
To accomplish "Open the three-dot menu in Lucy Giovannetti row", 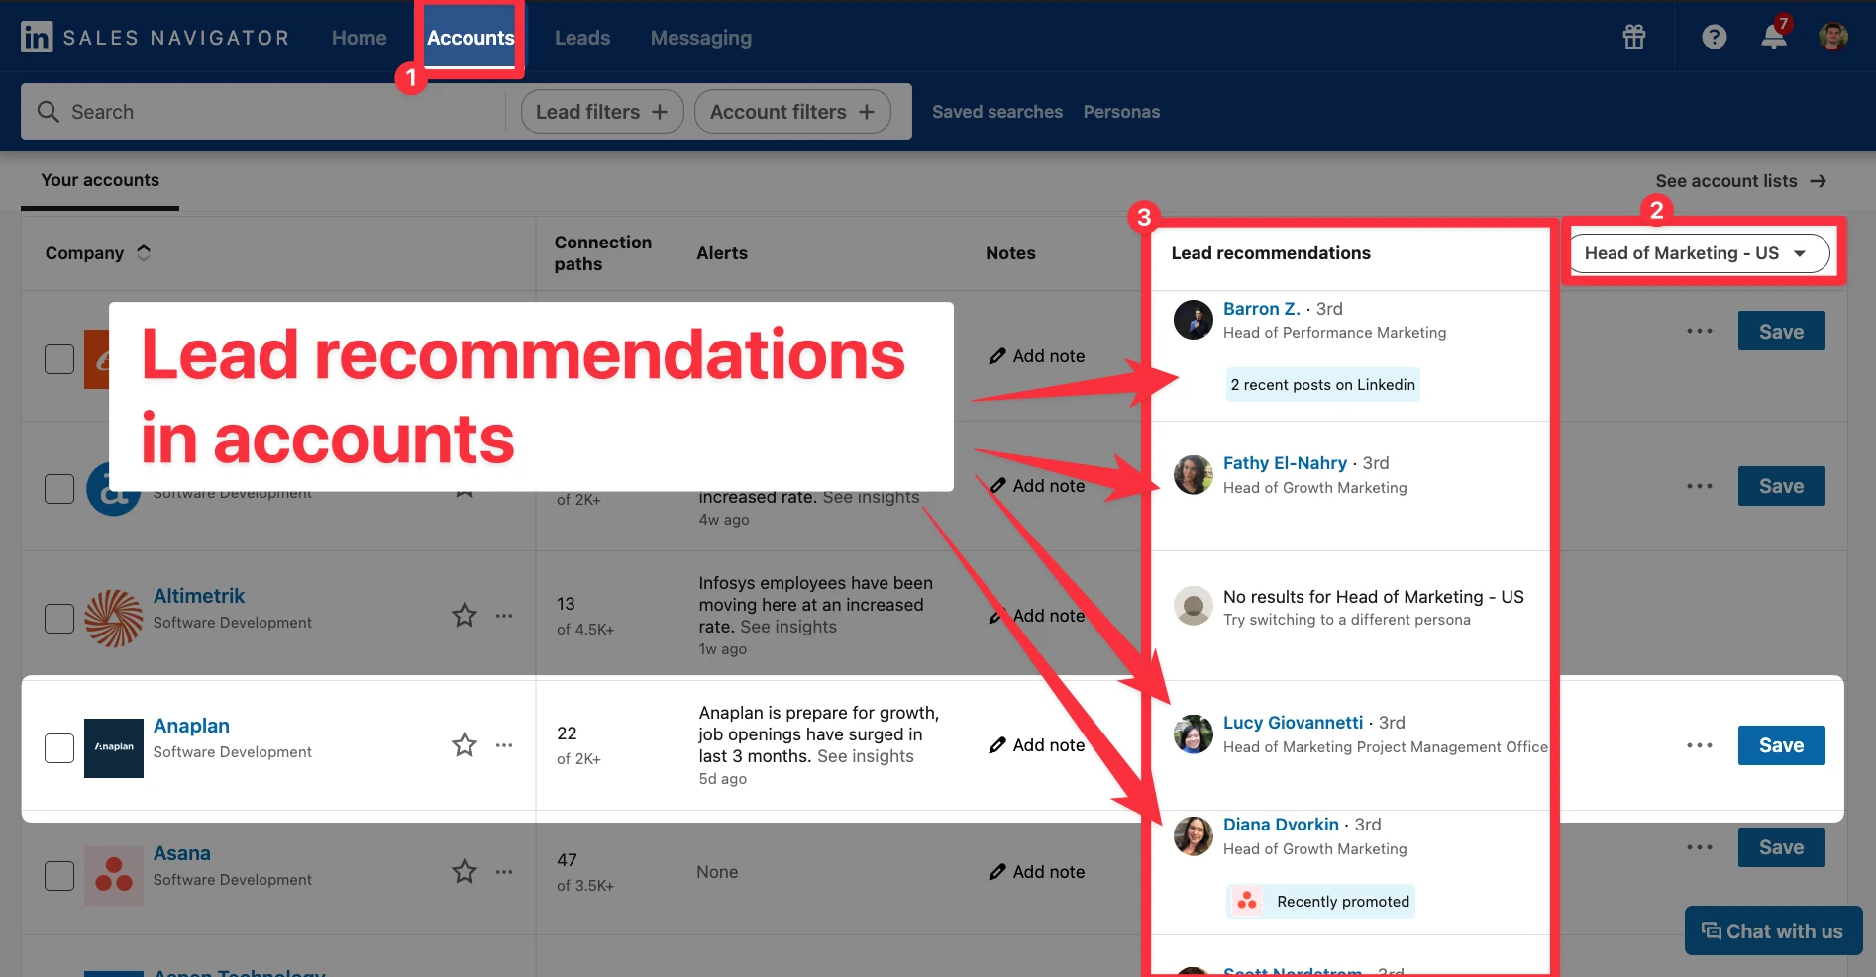I will (x=1700, y=745).
